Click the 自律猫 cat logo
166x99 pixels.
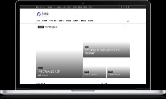click(43, 14)
